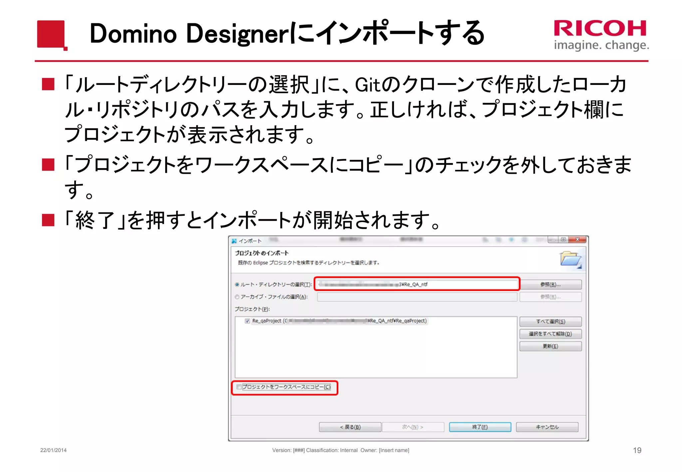Close the import dialog window
Viewport: 682px width, 472px height.
577,239
